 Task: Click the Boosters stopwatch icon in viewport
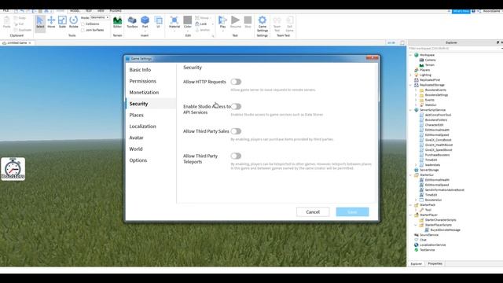13,169
